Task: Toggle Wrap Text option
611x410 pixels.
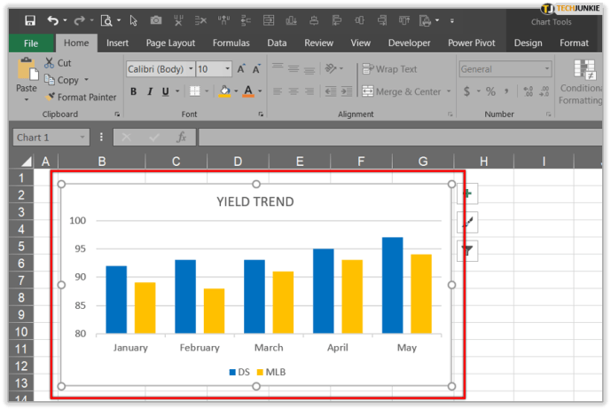Action: coord(389,69)
